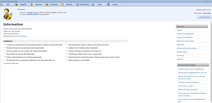Viewport: 212px width, 103px height.
Task: Open the Start menu item
Action: [x=7, y=4]
